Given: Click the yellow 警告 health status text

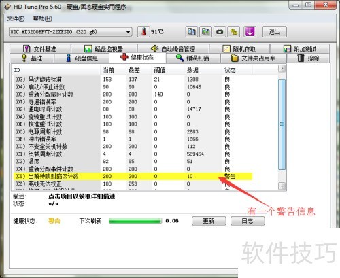Looking at the screenshot, I should (54, 221).
